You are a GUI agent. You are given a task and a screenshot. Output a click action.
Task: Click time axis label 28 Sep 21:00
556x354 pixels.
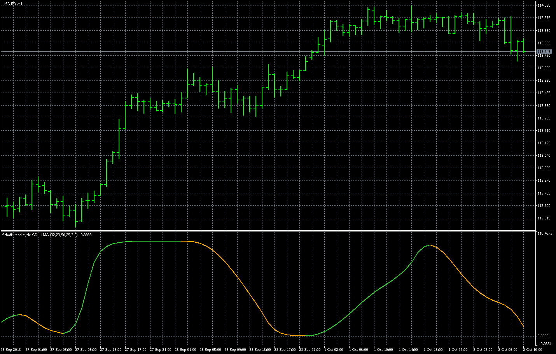pyautogui.click(x=310, y=350)
